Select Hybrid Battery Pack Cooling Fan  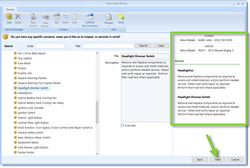[x=37, y=98]
